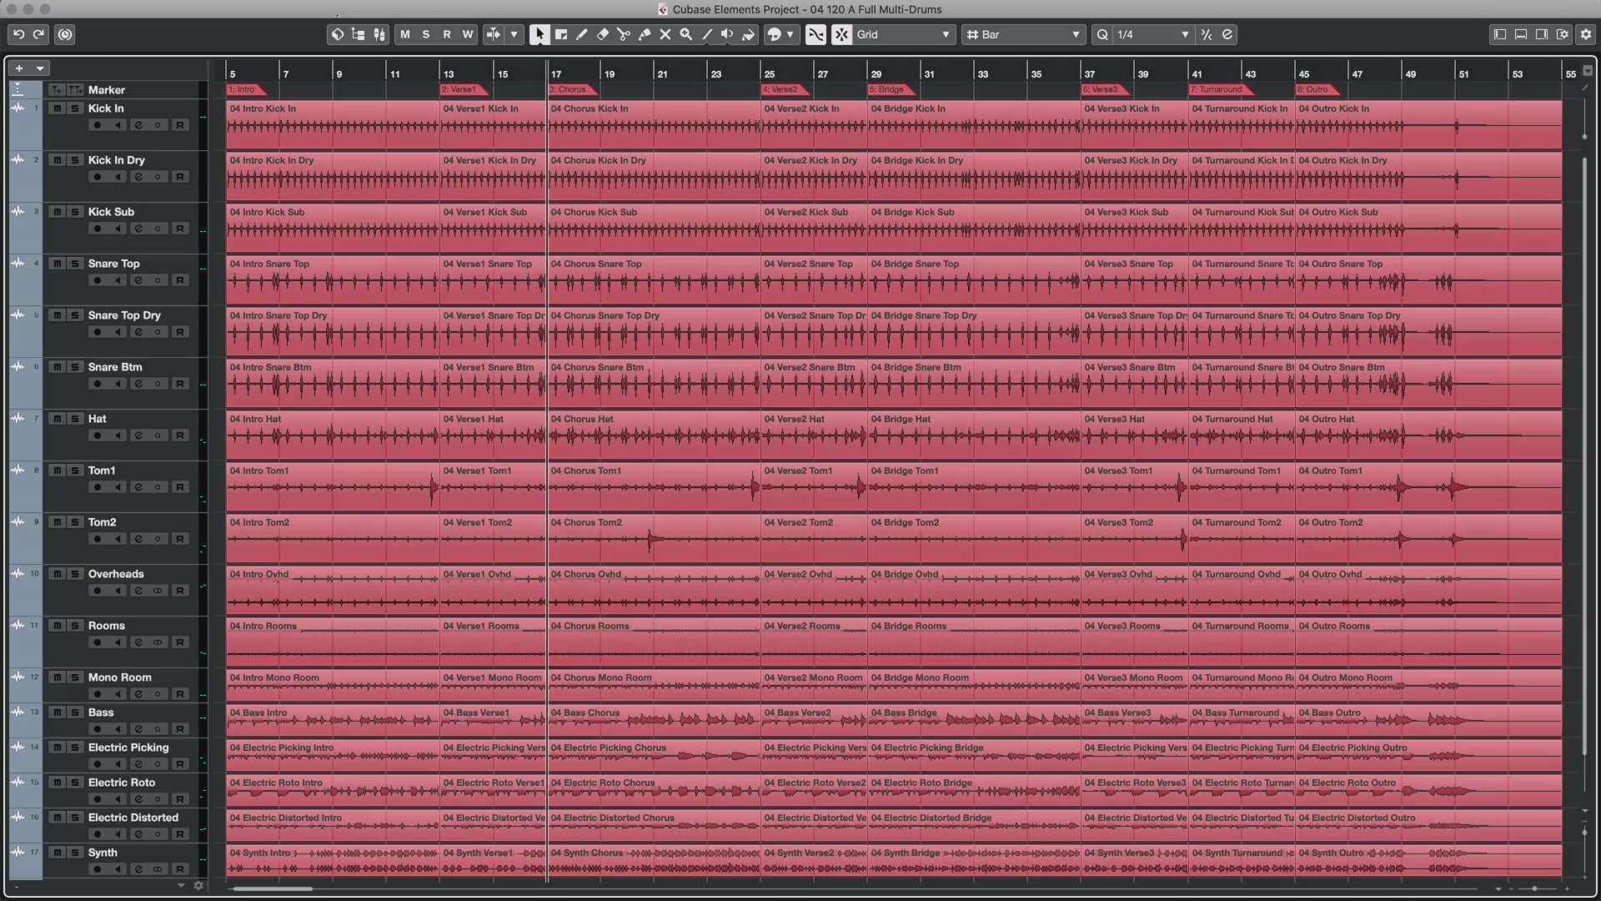Screen dimensions: 1601x901
Task: Click the Redo arrow icon
Action: 38,34
